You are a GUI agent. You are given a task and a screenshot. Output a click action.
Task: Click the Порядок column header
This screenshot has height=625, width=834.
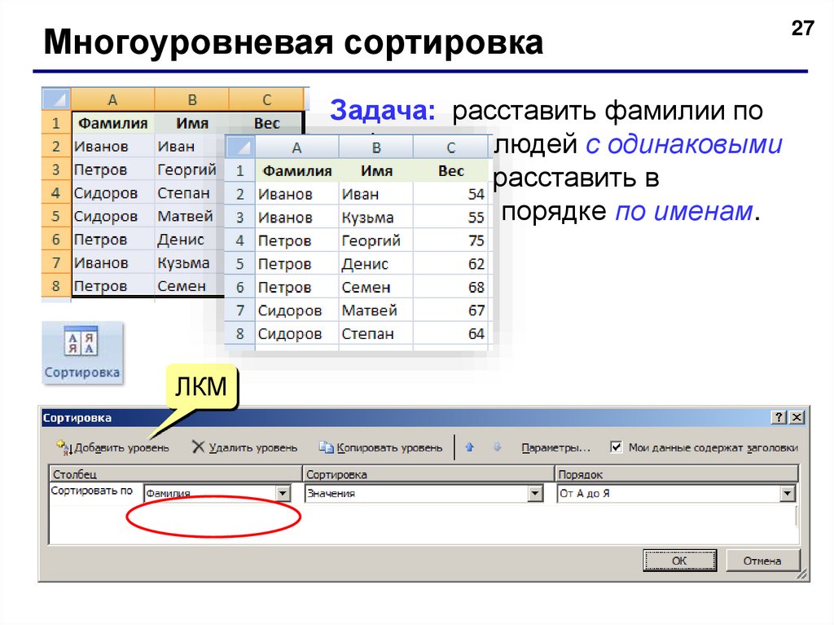677,473
